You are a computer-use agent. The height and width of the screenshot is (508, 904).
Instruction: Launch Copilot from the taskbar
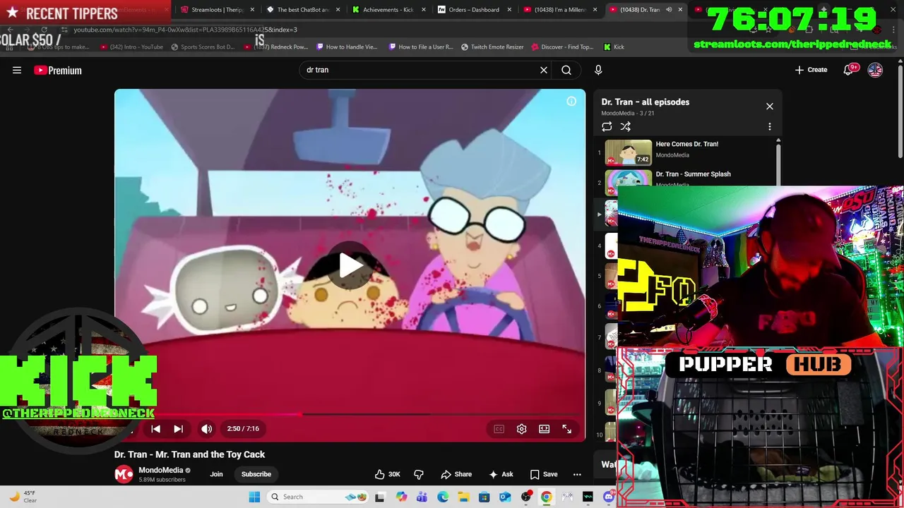click(401, 497)
